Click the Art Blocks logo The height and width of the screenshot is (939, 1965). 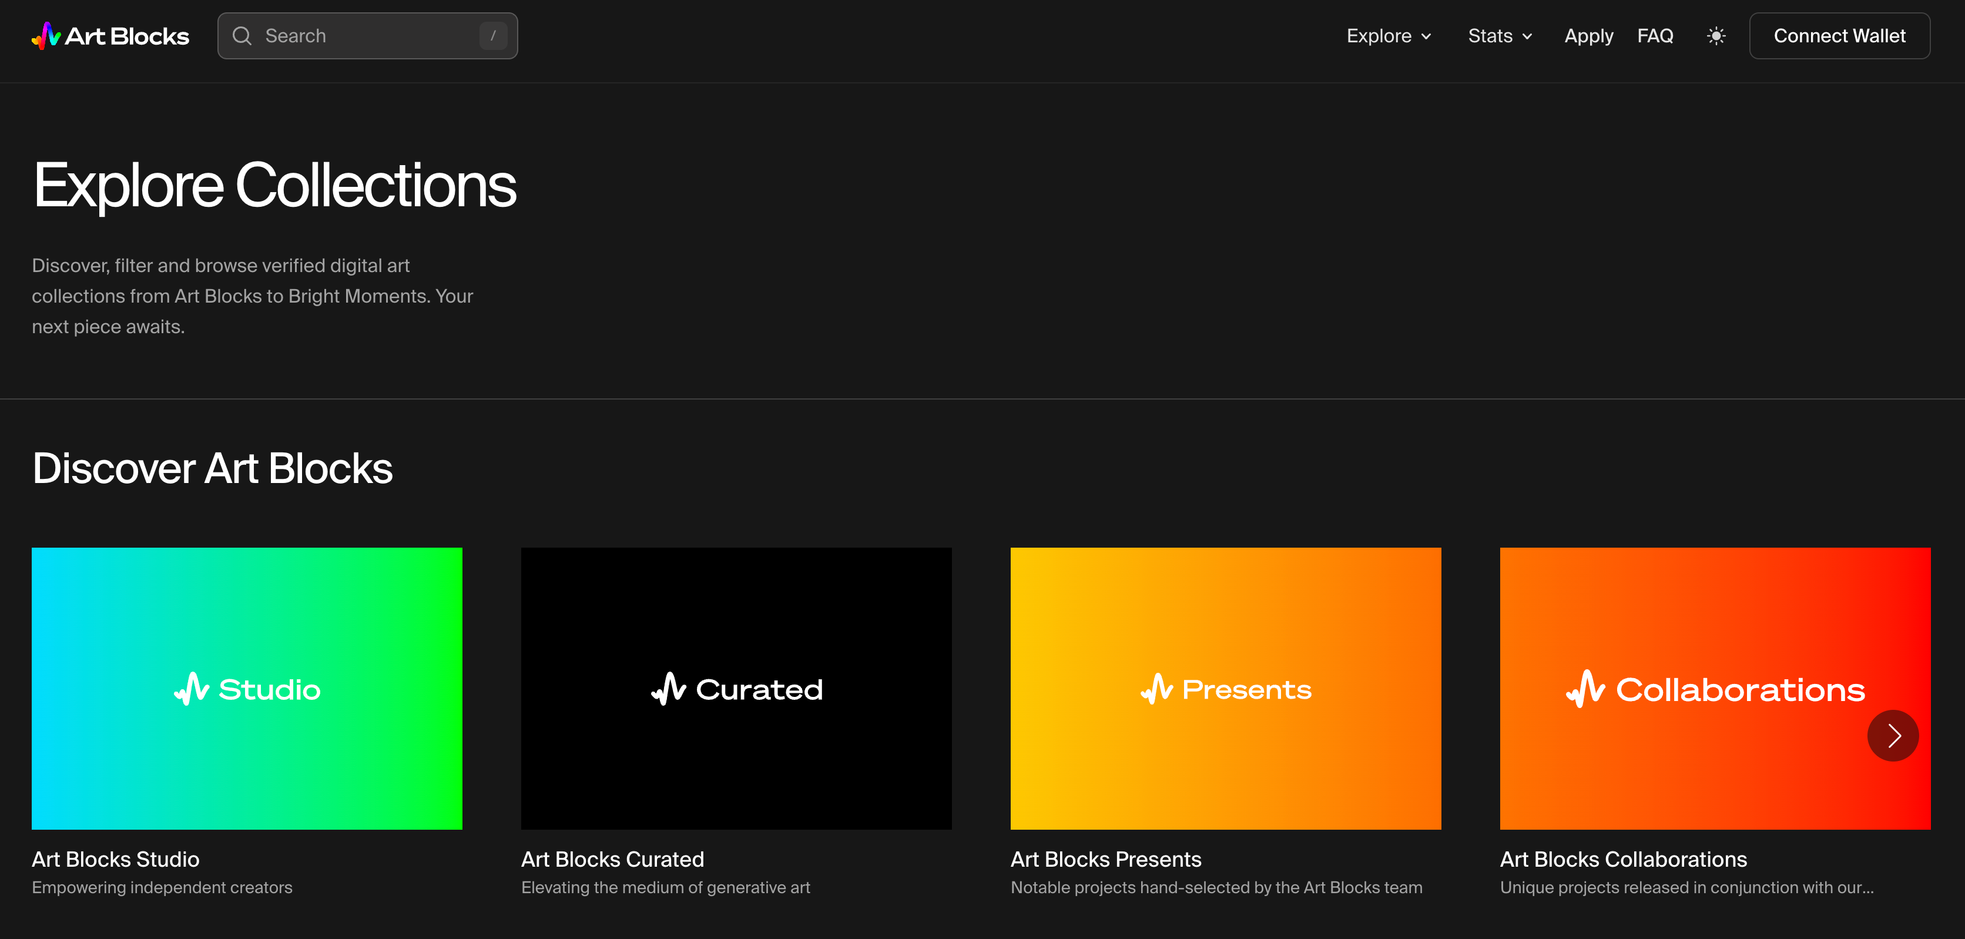point(110,36)
